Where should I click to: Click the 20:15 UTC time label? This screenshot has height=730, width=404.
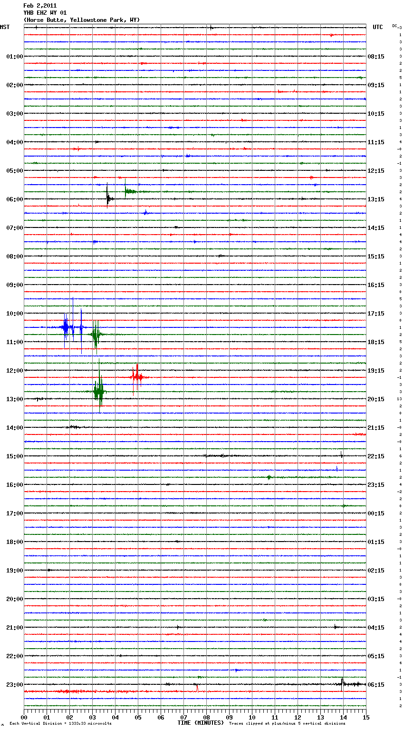[376, 399]
